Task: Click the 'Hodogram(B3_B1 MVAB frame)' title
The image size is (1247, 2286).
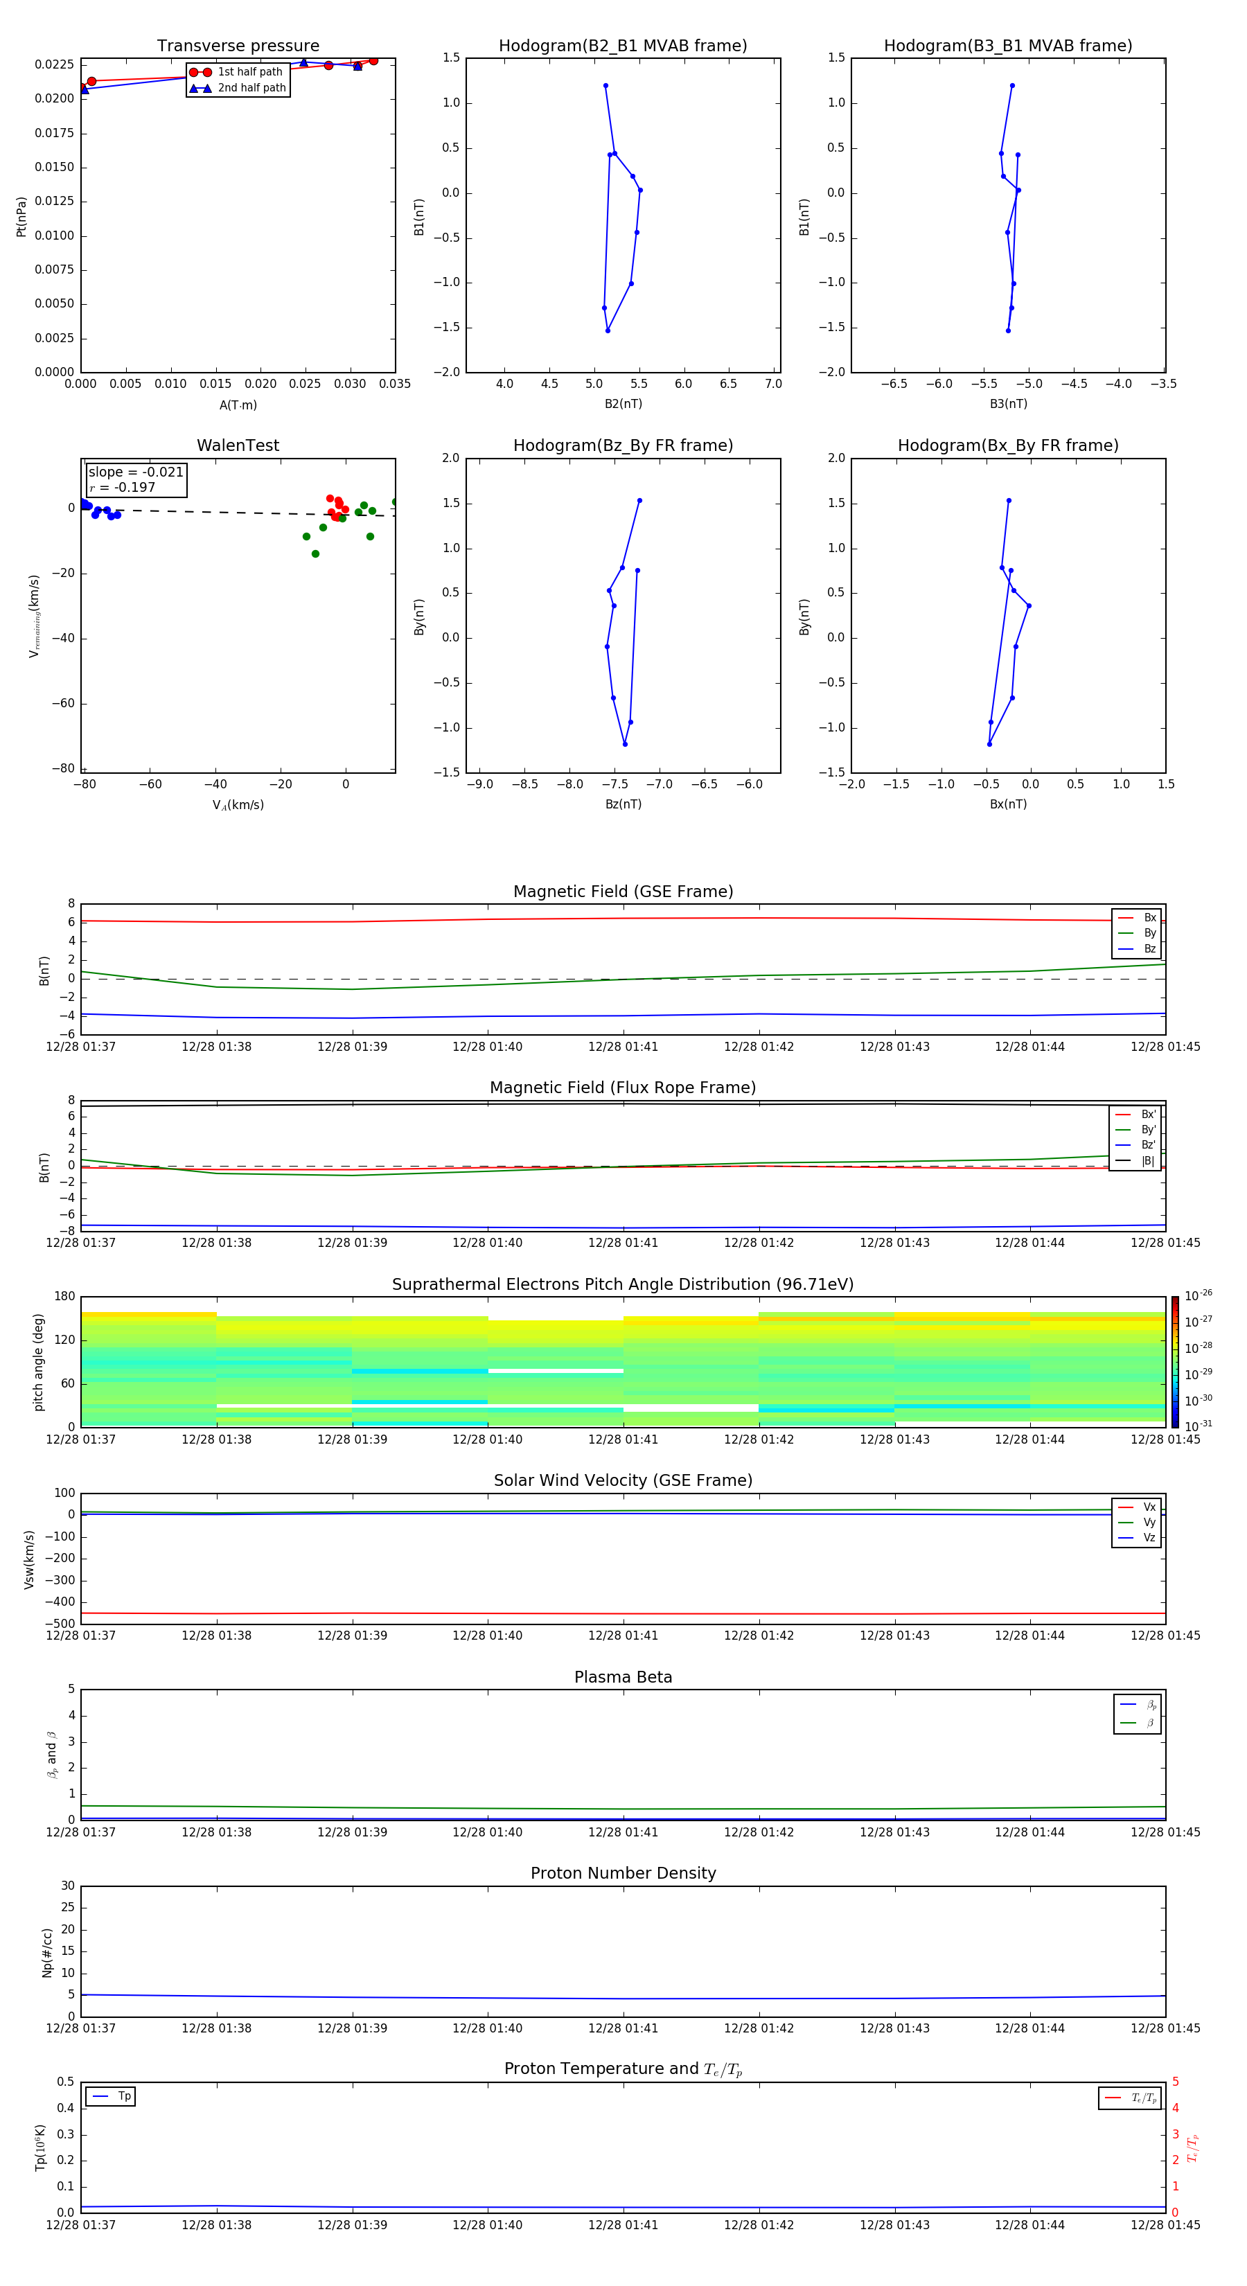Action: [x=1008, y=46]
